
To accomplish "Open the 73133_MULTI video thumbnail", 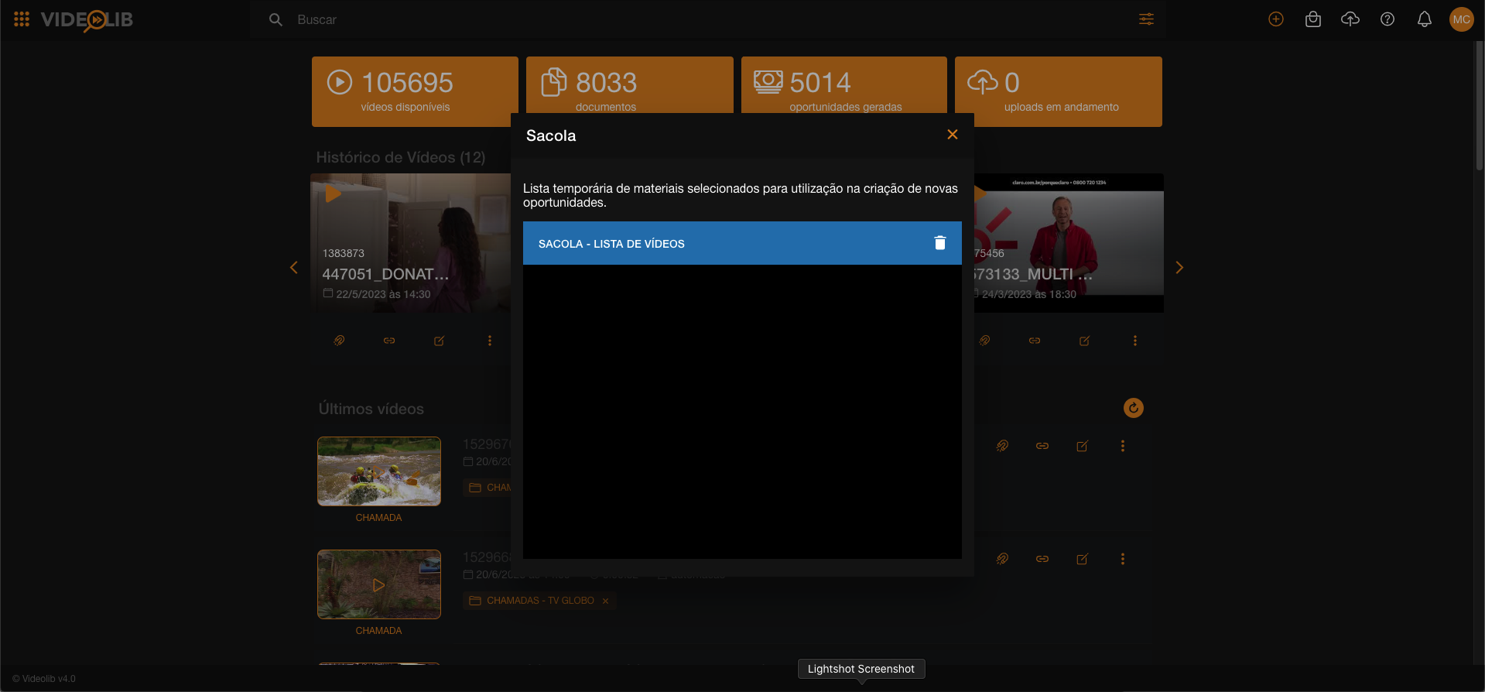I will coord(1069,243).
